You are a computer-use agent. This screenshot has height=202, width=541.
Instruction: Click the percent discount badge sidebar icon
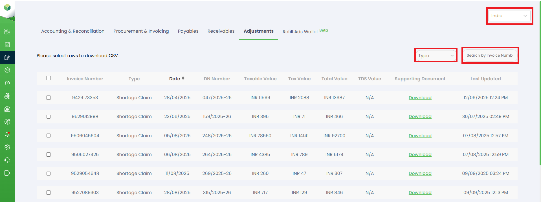point(7,70)
